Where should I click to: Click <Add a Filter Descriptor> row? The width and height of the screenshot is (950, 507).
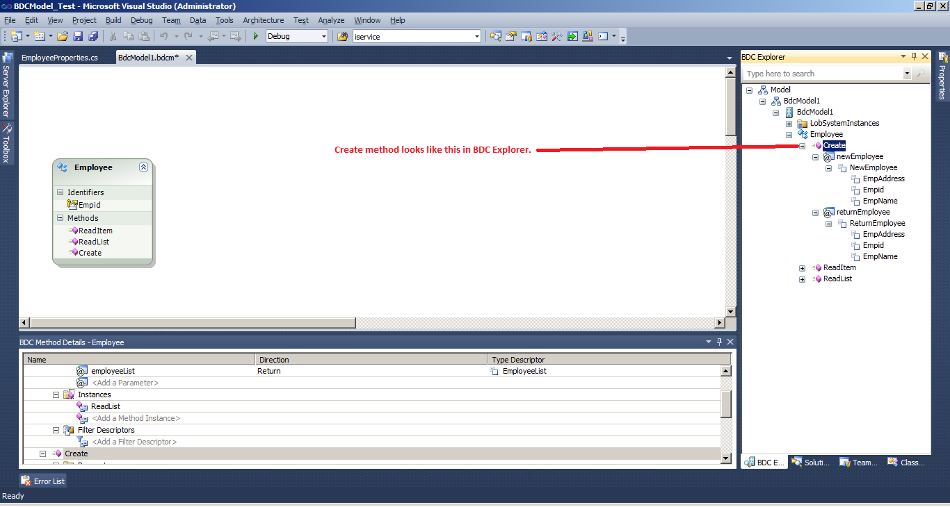point(134,442)
